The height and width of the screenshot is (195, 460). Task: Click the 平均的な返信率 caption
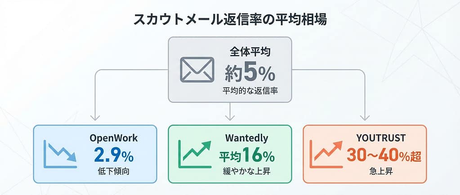(250, 91)
